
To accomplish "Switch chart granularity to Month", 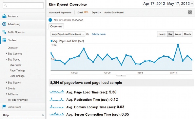I will tap(187, 34).
